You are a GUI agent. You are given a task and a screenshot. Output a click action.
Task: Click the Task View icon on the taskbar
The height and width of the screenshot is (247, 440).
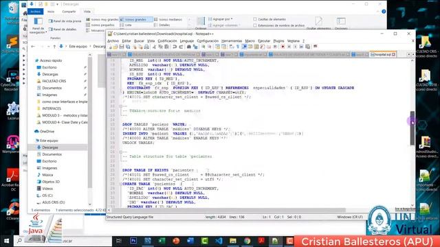click(119, 241)
